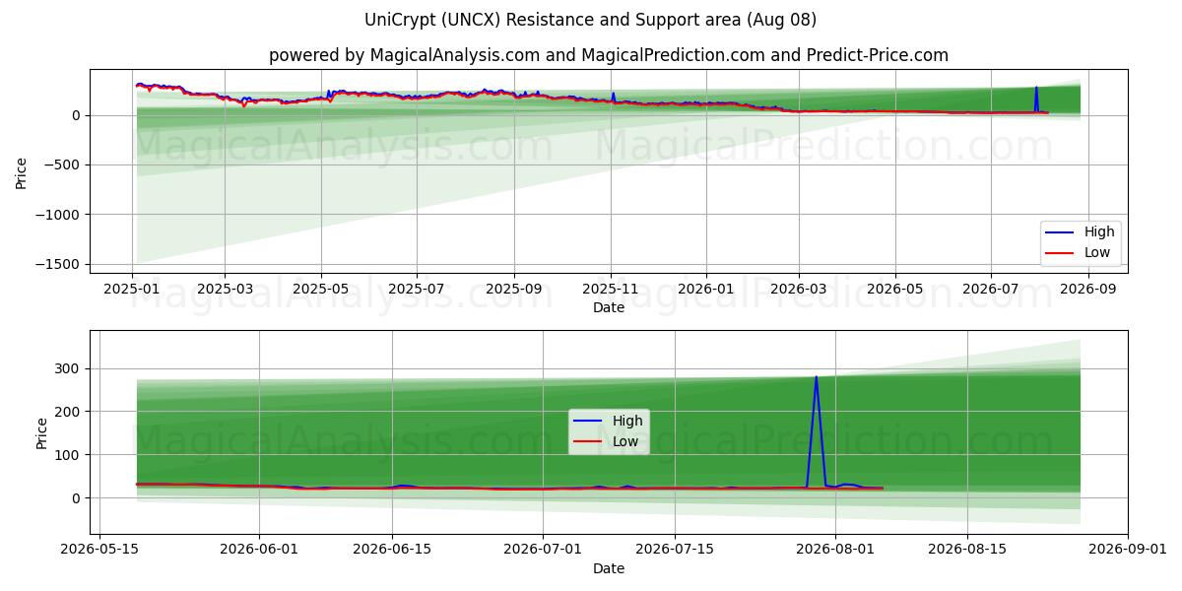Click the '2026-05' x-axis label
Viewport: 1182px width, 591px height.
click(x=894, y=291)
